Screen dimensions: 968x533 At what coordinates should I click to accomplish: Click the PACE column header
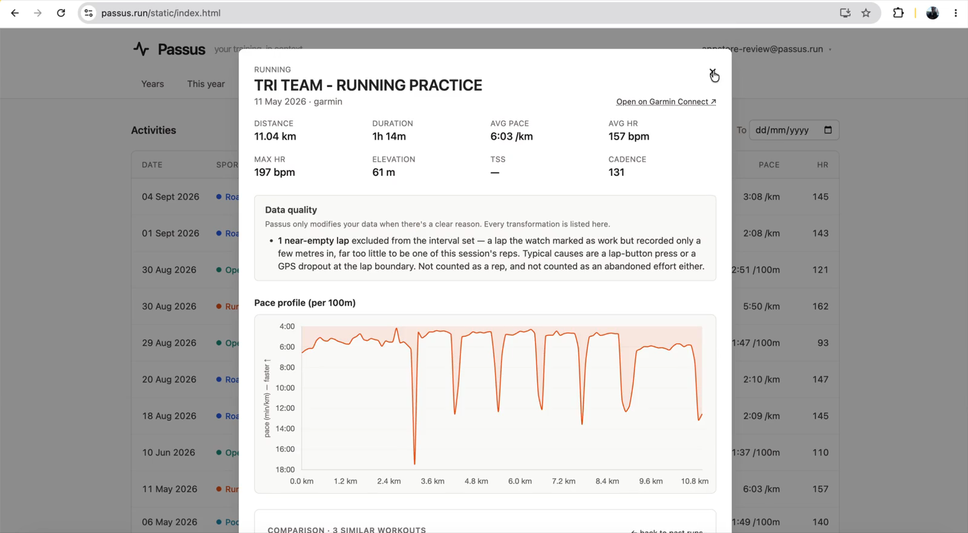tap(769, 165)
